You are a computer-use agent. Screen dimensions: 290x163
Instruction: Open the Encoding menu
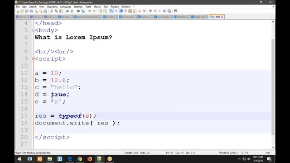click(x=53, y=7)
